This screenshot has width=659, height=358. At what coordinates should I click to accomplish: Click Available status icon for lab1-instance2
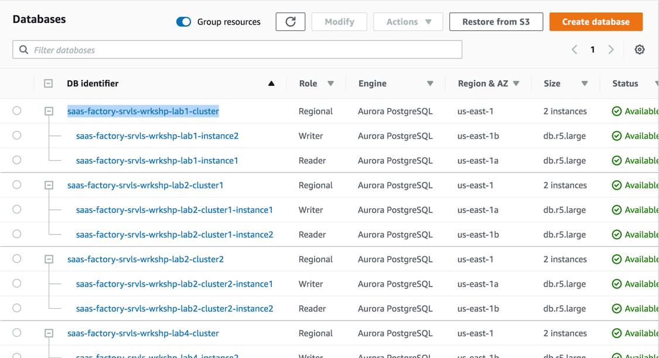617,136
